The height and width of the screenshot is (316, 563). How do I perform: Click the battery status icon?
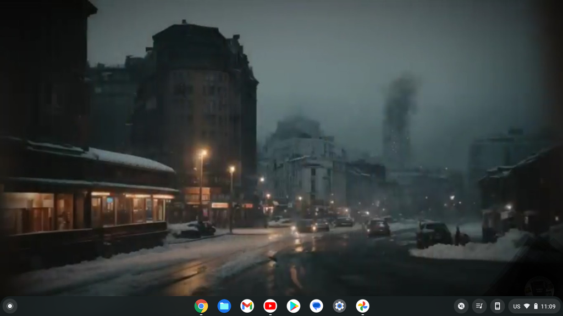click(x=536, y=306)
